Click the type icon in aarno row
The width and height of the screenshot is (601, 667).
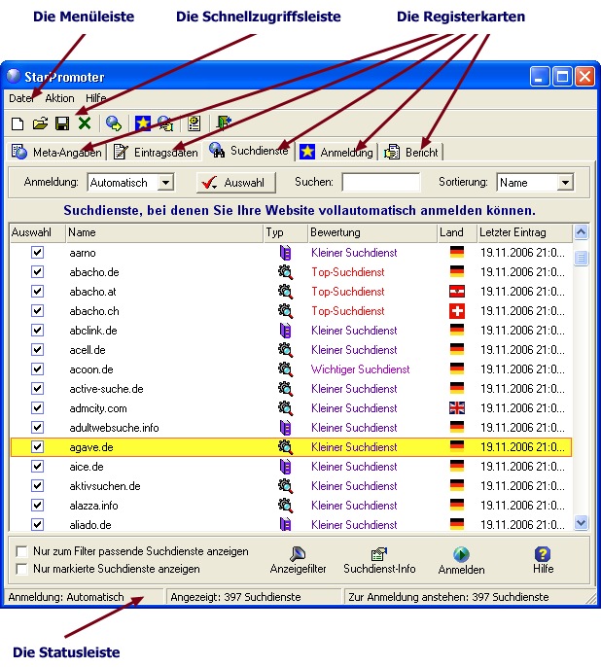tap(285, 253)
